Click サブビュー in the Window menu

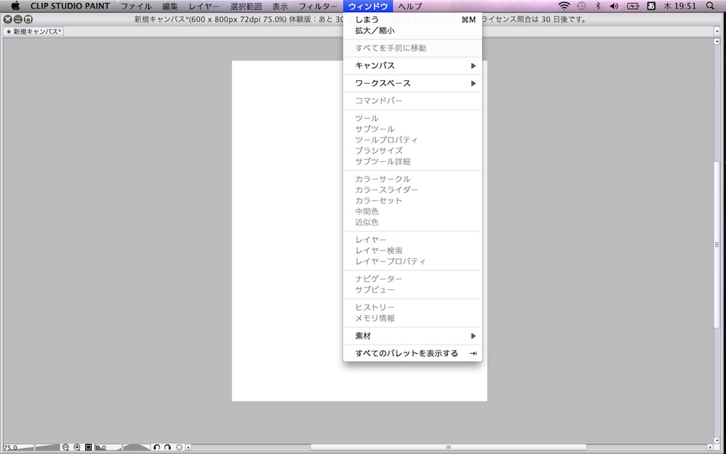point(412,290)
